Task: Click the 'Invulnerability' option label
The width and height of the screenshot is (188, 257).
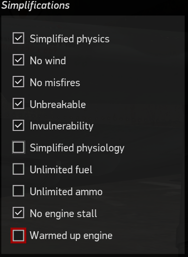Action: (x=62, y=127)
